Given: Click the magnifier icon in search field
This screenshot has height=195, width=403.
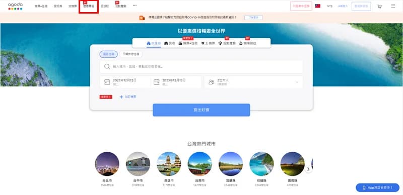Looking at the screenshot, I should tap(107, 66).
